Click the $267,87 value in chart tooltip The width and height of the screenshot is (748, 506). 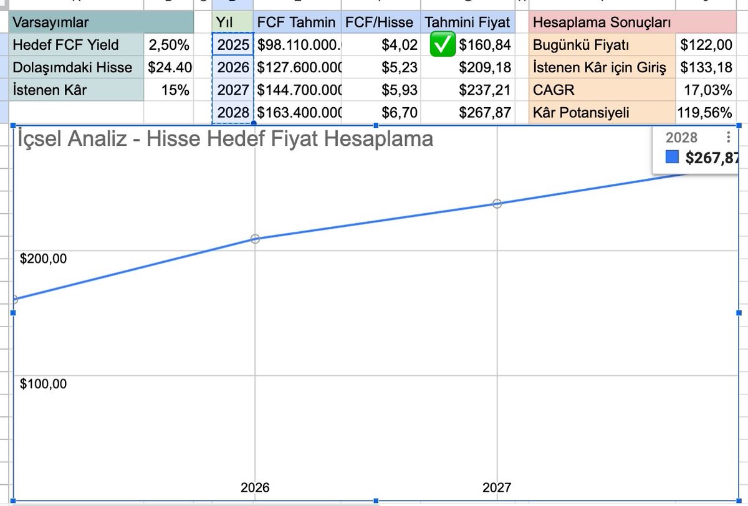(x=711, y=158)
